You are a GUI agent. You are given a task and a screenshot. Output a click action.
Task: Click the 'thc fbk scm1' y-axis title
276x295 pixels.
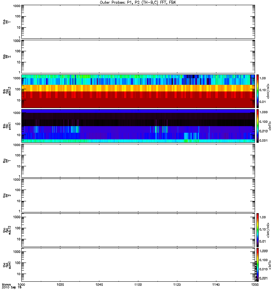point(7,265)
